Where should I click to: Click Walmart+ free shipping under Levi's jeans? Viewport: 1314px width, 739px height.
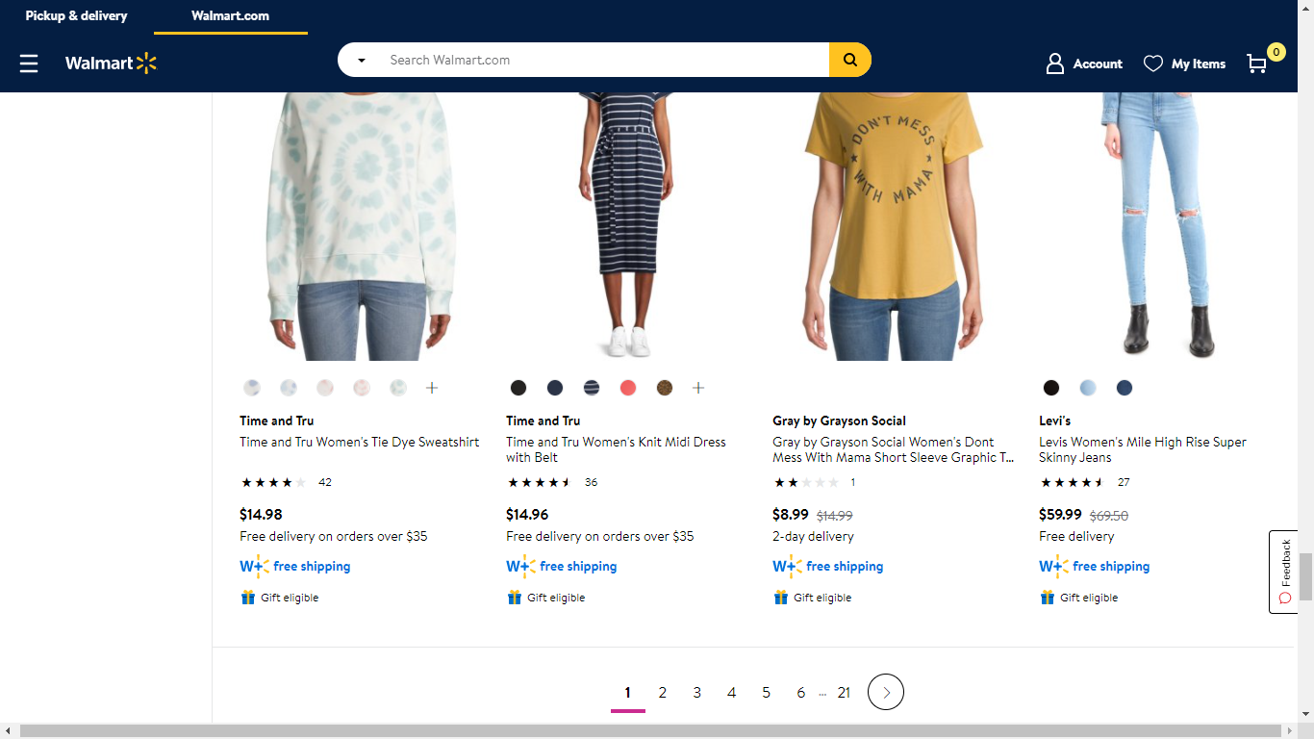(x=1095, y=566)
